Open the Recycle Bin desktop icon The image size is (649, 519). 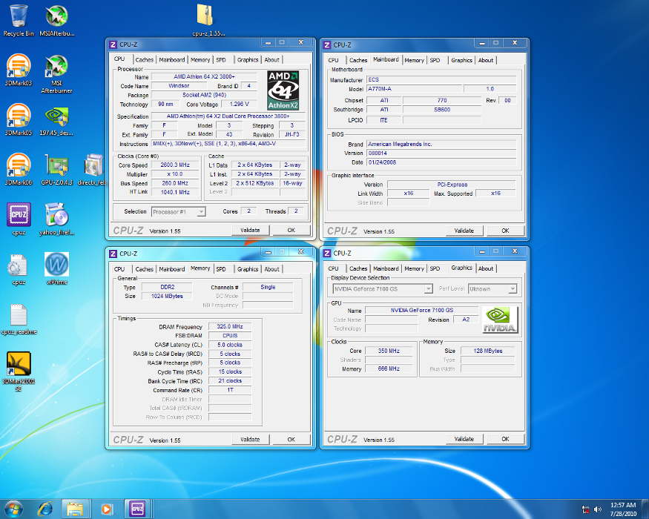19,20
